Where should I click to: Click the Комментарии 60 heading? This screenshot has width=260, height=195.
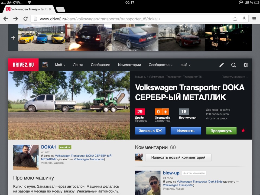155,147
